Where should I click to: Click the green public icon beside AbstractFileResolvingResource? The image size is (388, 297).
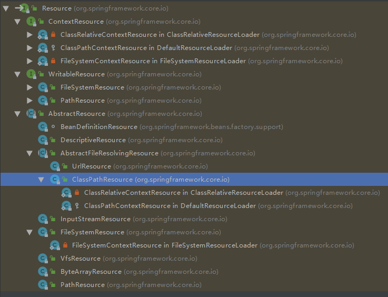click(x=53, y=153)
